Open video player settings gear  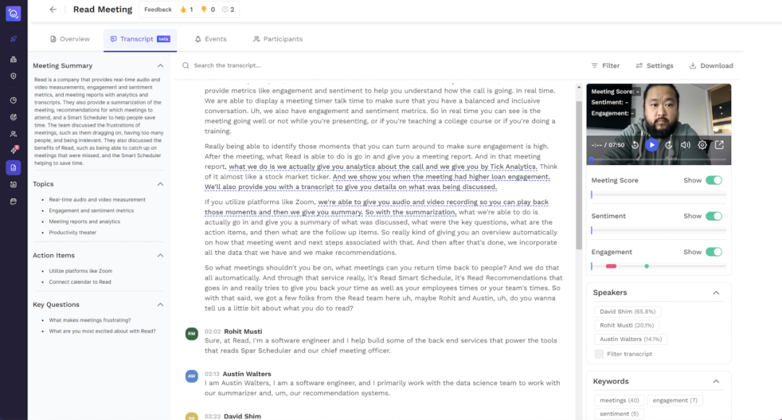tap(702, 145)
